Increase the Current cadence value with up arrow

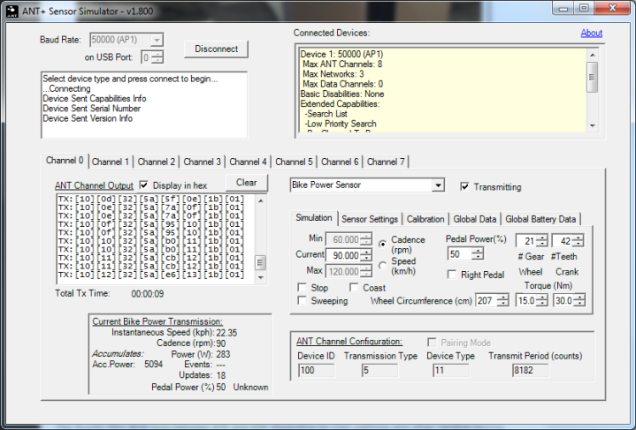click(367, 252)
